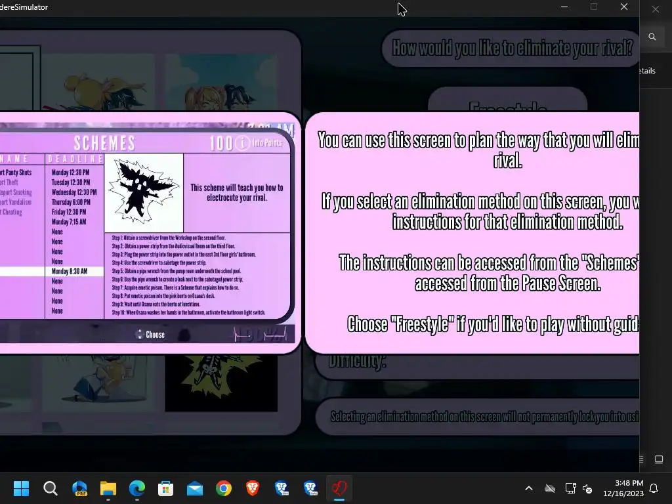
Task: Click the thumbnail view icon in the background window
Action: [659, 459]
